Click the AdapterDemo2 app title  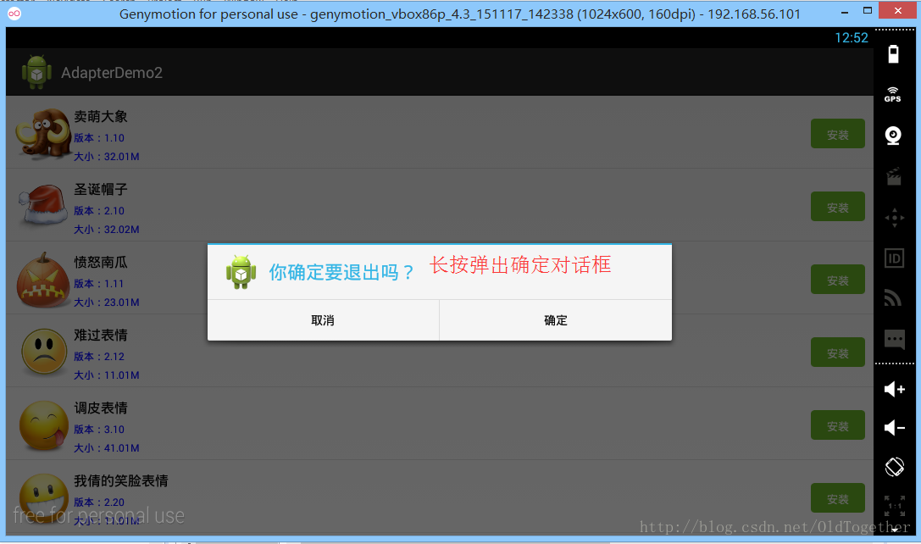(x=112, y=73)
